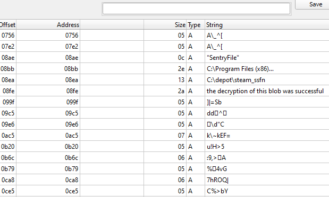Select the row at address 099f
The height and width of the screenshot is (197, 329).
pyautogui.click(x=165, y=102)
